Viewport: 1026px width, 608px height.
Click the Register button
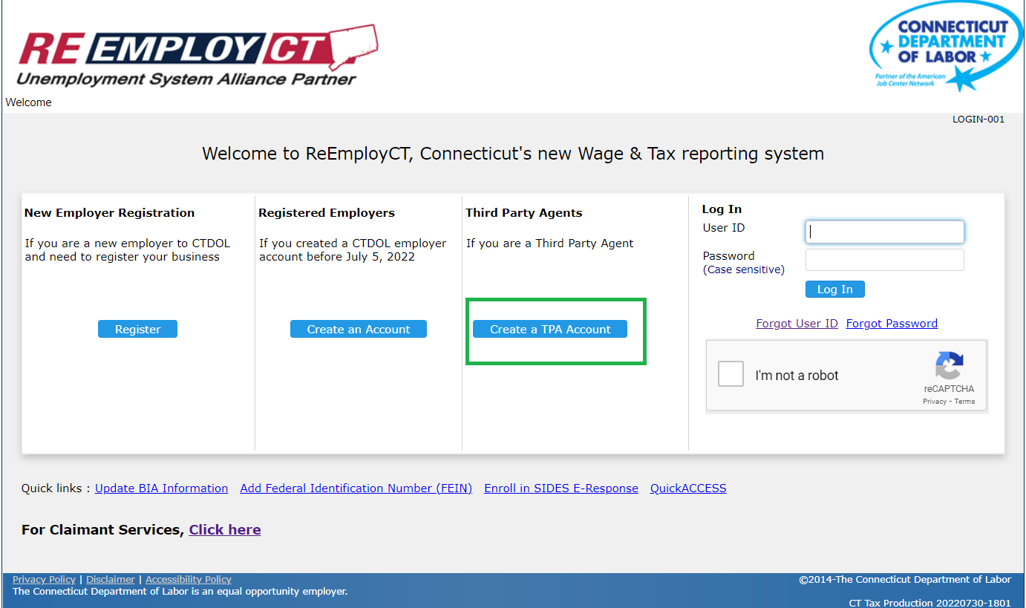pyautogui.click(x=137, y=330)
